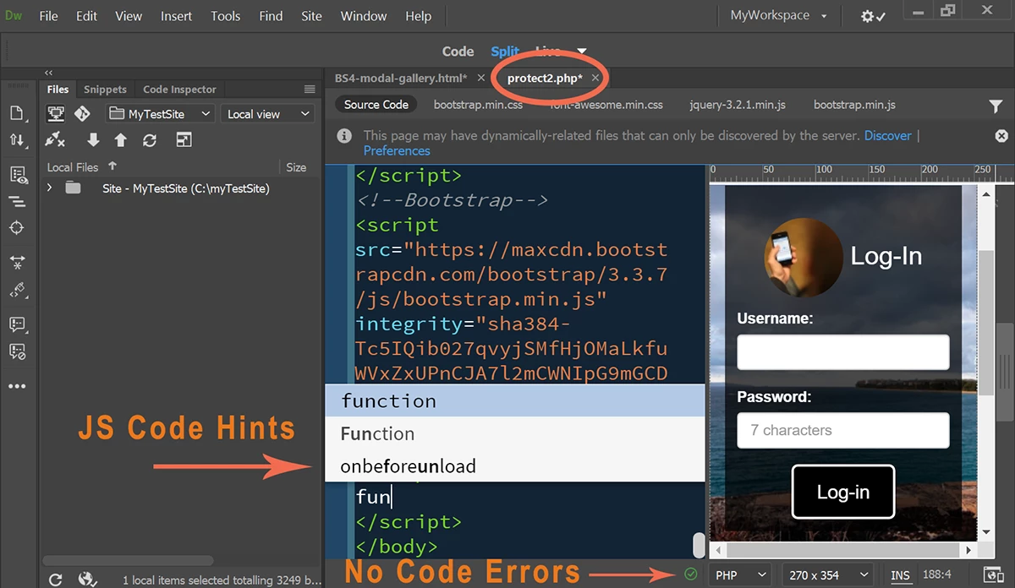Choose the 'onbeforeunload' code hint
Screen dimensions: 1015x588
tap(514, 465)
